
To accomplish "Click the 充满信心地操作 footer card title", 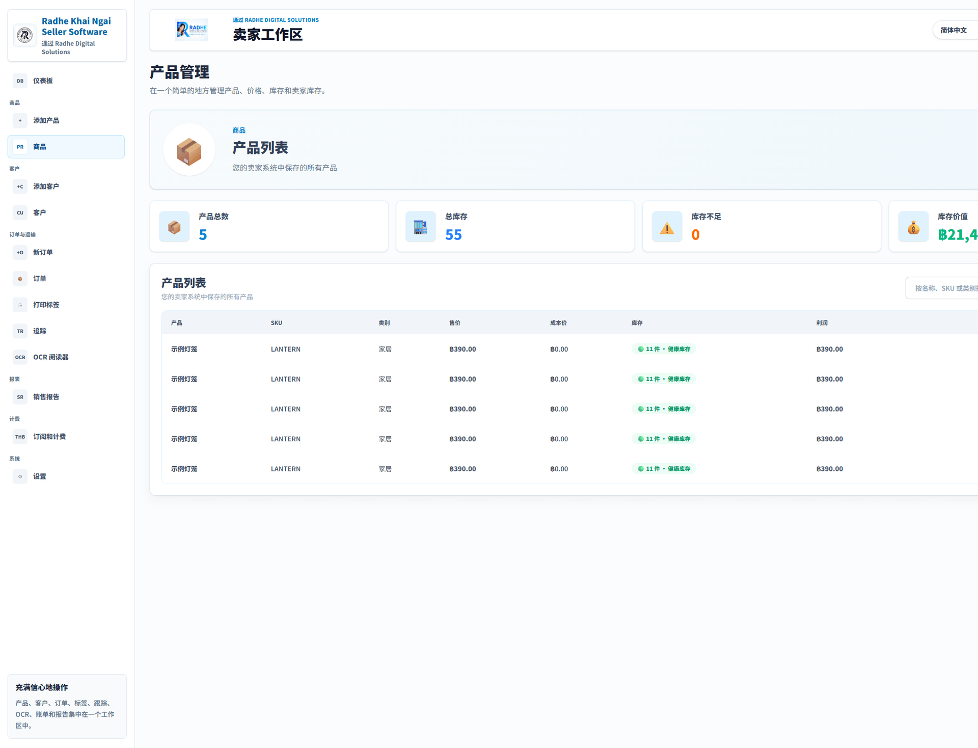I will point(41,687).
